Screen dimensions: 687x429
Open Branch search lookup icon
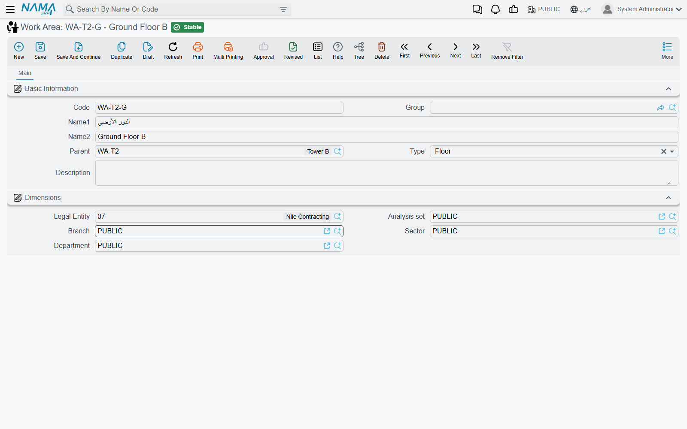click(x=337, y=231)
